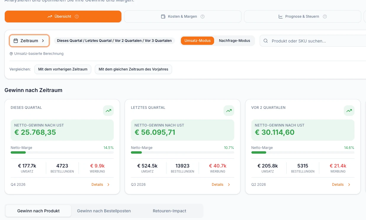Switch to the Prognose & Steuern tab
366x220 pixels.
click(x=302, y=17)
